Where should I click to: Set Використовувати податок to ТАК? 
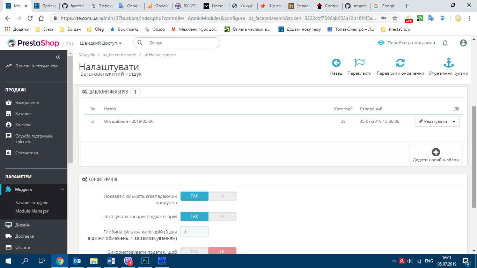coord(195,251)
